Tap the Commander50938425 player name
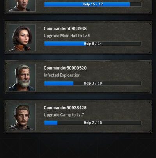This screenshot has width=156, height=158. pos(65,108)
